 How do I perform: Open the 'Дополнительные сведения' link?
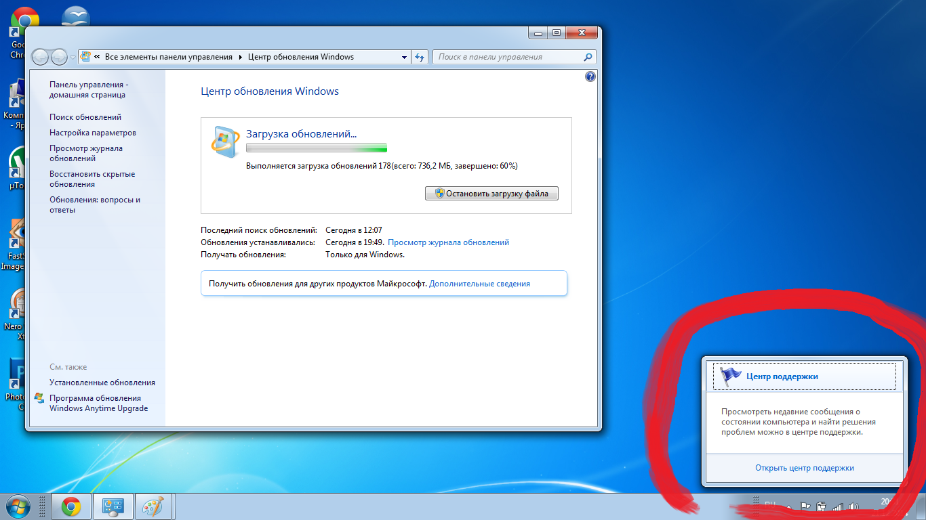(479, 284)
